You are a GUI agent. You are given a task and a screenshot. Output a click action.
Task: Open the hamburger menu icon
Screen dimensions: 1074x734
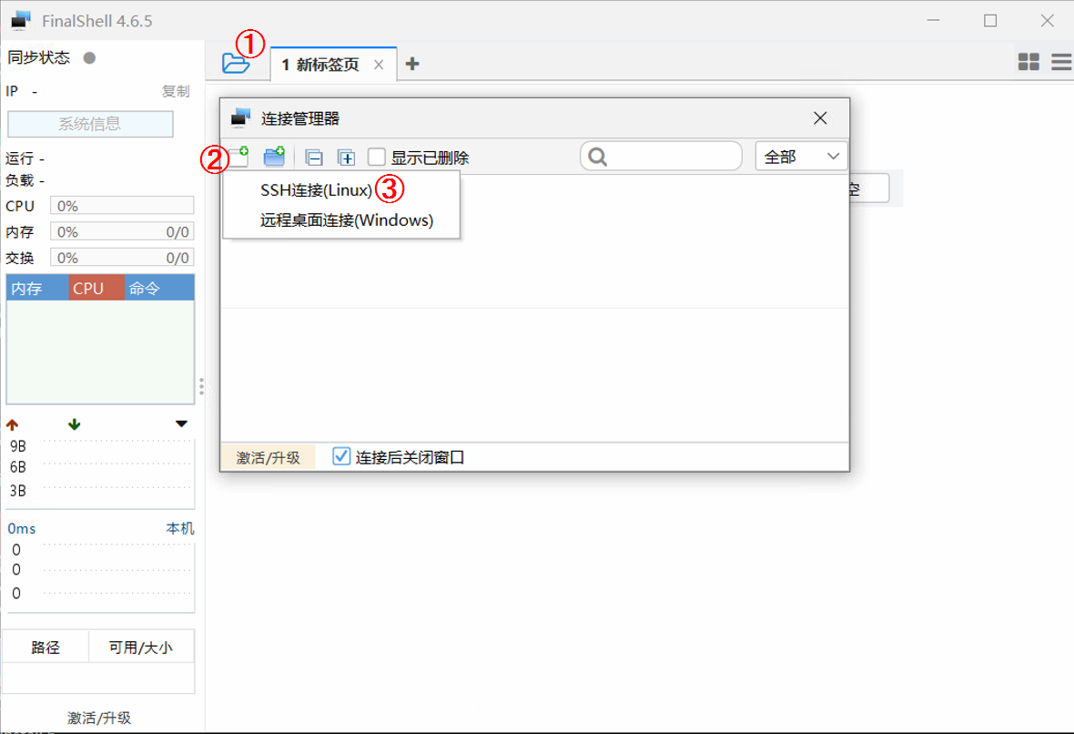coord(1061,62)
